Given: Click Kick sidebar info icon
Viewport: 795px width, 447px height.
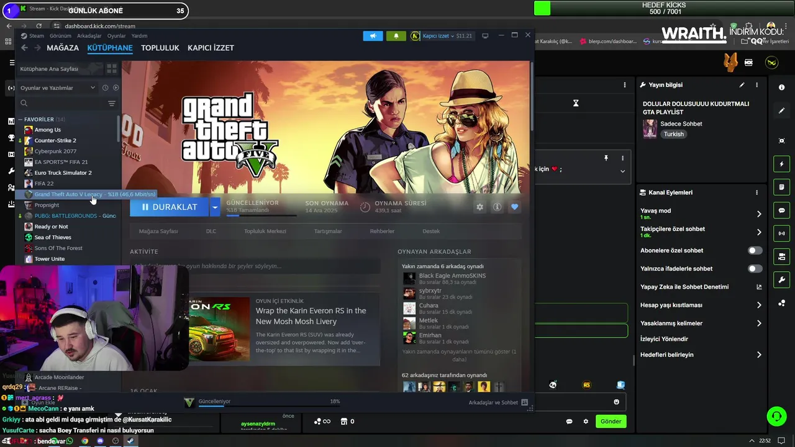Looking at the screenshot, I should click(781, 88).
